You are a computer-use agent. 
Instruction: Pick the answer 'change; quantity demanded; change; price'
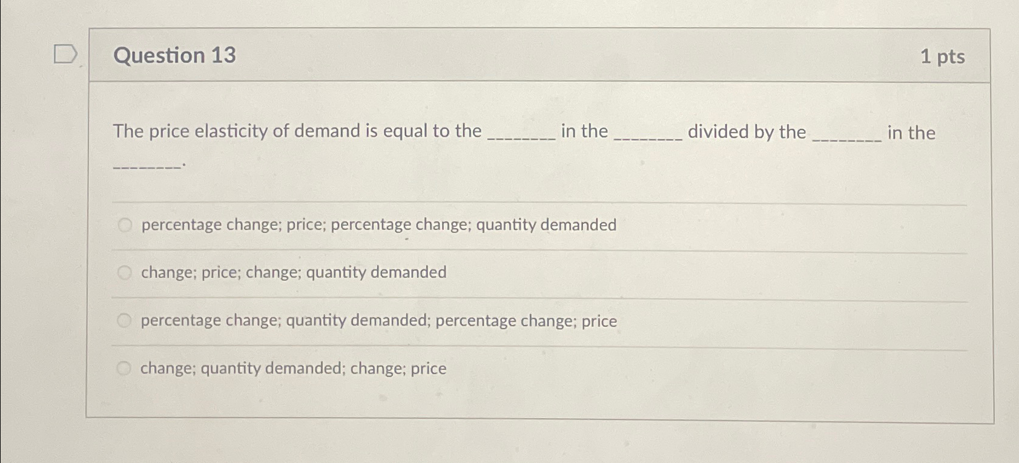coord(292,368)
